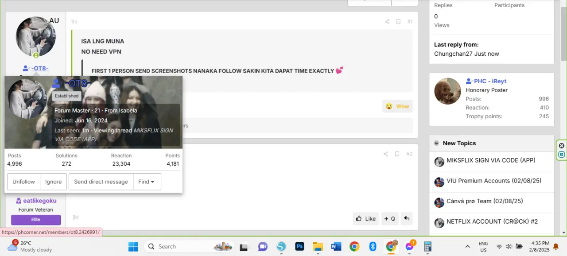The height and width of the screenshot is (256, 567).
Task: Close the side extension widget (X)
Action: [x=562, y=146]
